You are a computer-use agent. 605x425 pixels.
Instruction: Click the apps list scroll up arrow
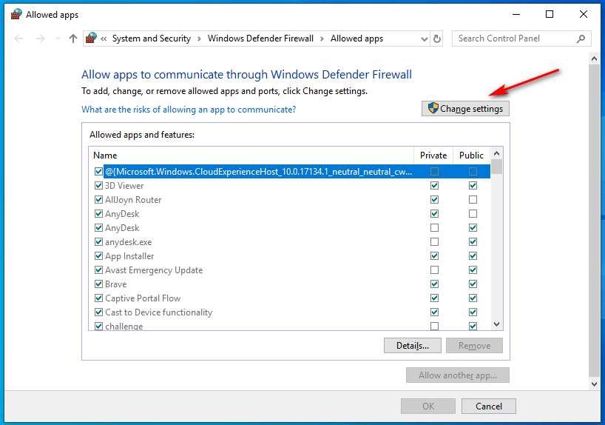496,153
